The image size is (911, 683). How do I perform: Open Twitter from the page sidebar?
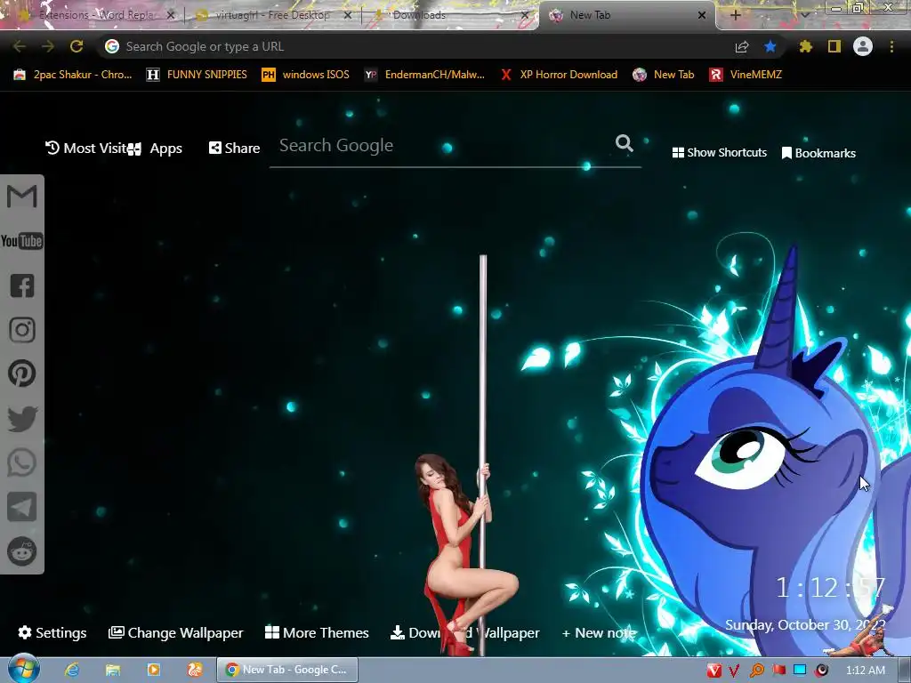click(22, 418)
